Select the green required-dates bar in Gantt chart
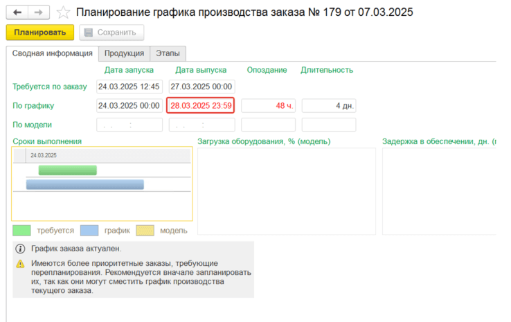511x322 pixels. coord(67,170)
